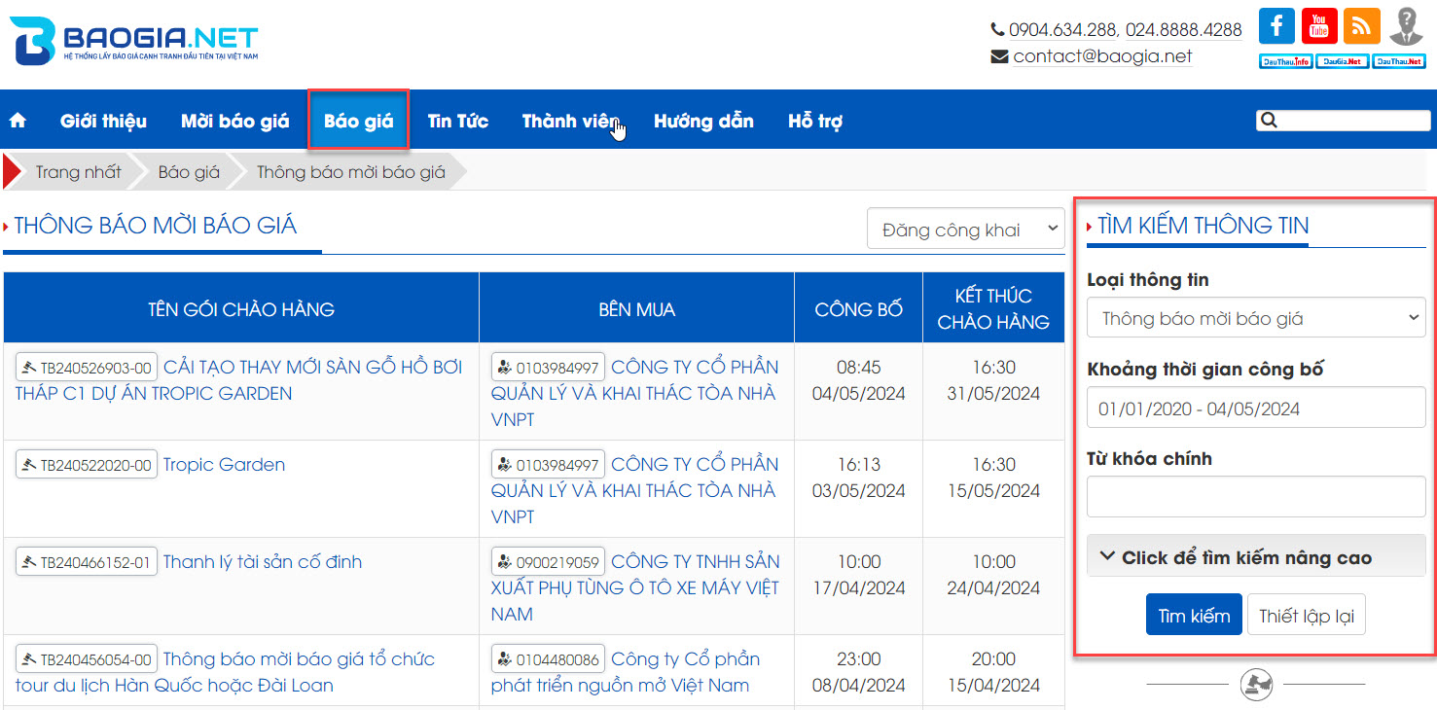Open the YouTube channel icon
This screenshot has height=710, width=1437.
1319,26
